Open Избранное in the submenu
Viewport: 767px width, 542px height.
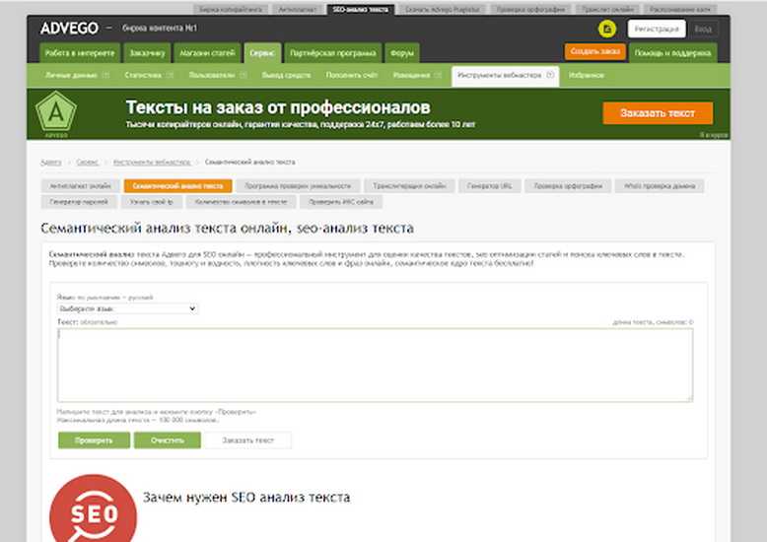(587, 75)
